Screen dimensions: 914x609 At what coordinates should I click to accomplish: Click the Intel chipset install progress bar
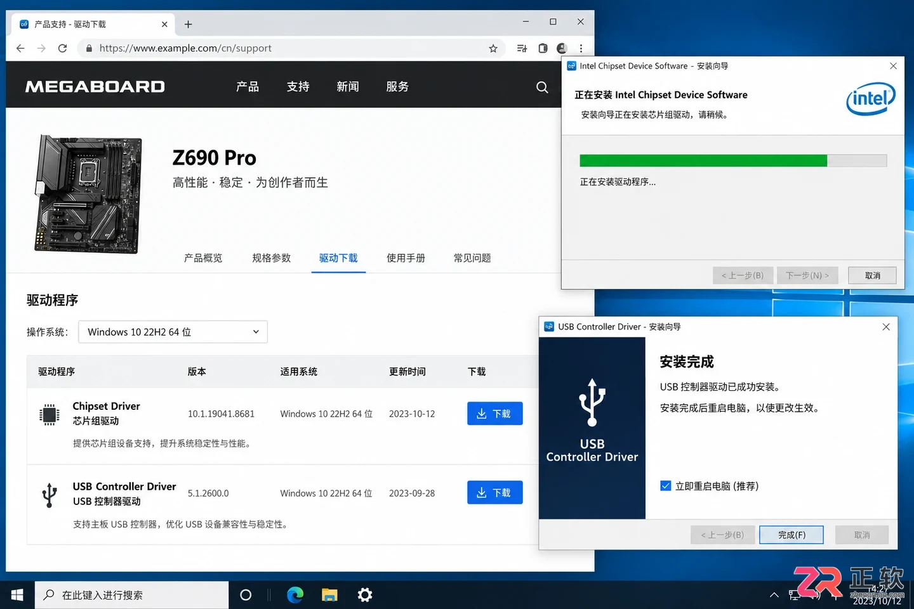(733, 160)
